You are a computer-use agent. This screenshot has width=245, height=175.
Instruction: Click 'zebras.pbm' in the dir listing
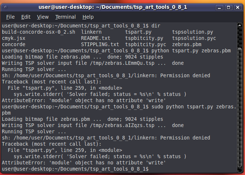coord(187,44)
